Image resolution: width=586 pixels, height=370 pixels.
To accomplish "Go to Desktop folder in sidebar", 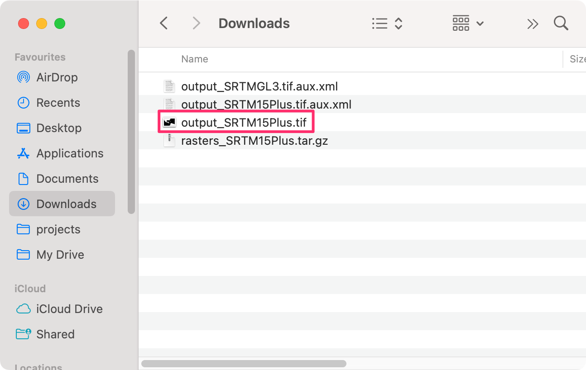I will coord(59,128).
